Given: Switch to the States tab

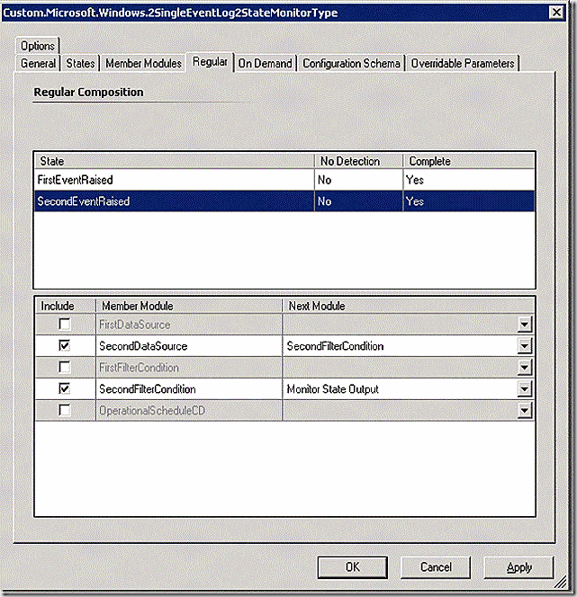Looking at the screenshot, I should click(x=80, y=63).
